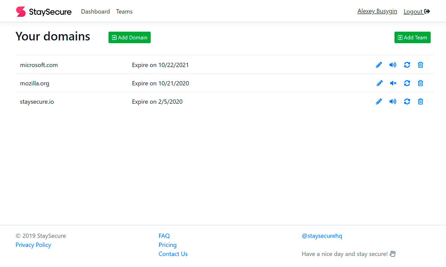Open the Privacy Policy link
The image size is (446, 267).
tap(33, 245)
